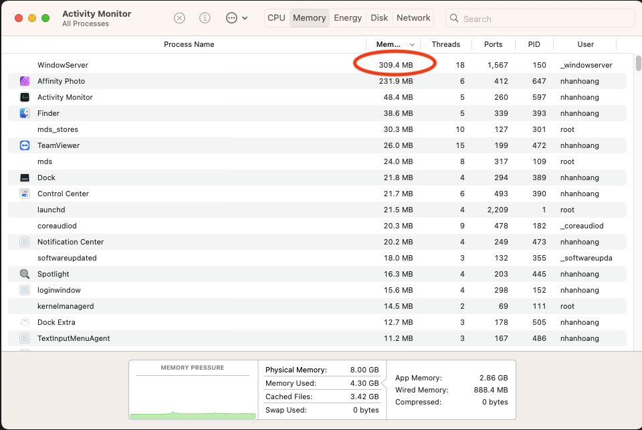
Task: Select the Affinity Photo process name
Action: (x=61, y=81)
